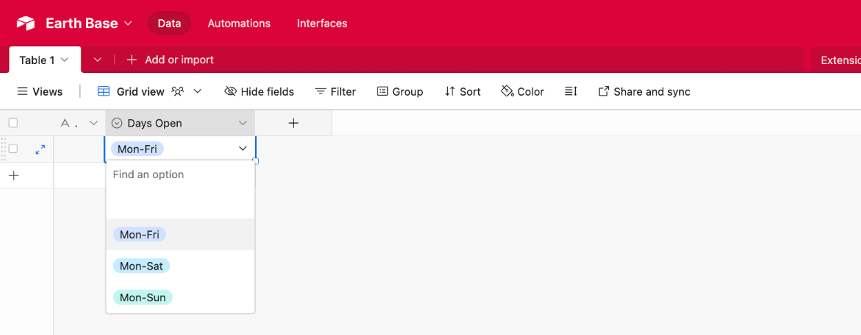The height and width of the screenshot is (335, 861).
Task: Click the single select field type icon
Action: [x=117, y=123]
